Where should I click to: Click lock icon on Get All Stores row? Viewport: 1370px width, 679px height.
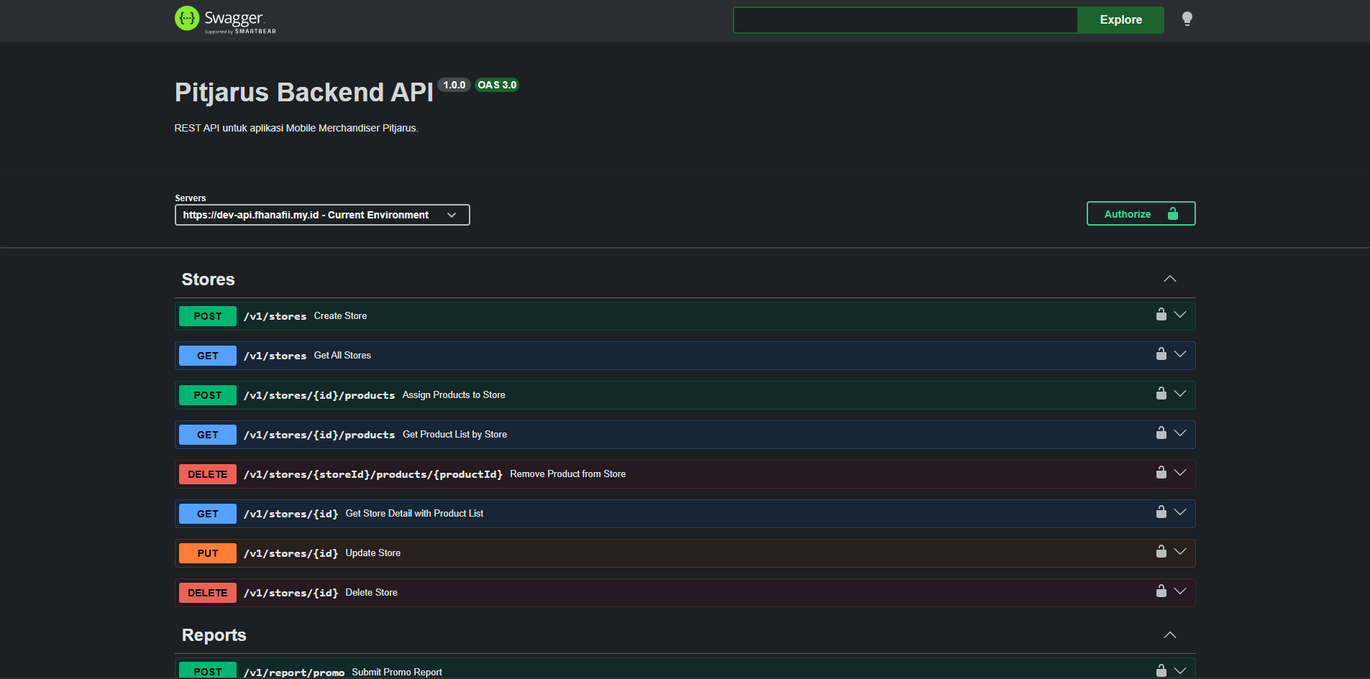pyautogui.click(x=1161, y=354)
